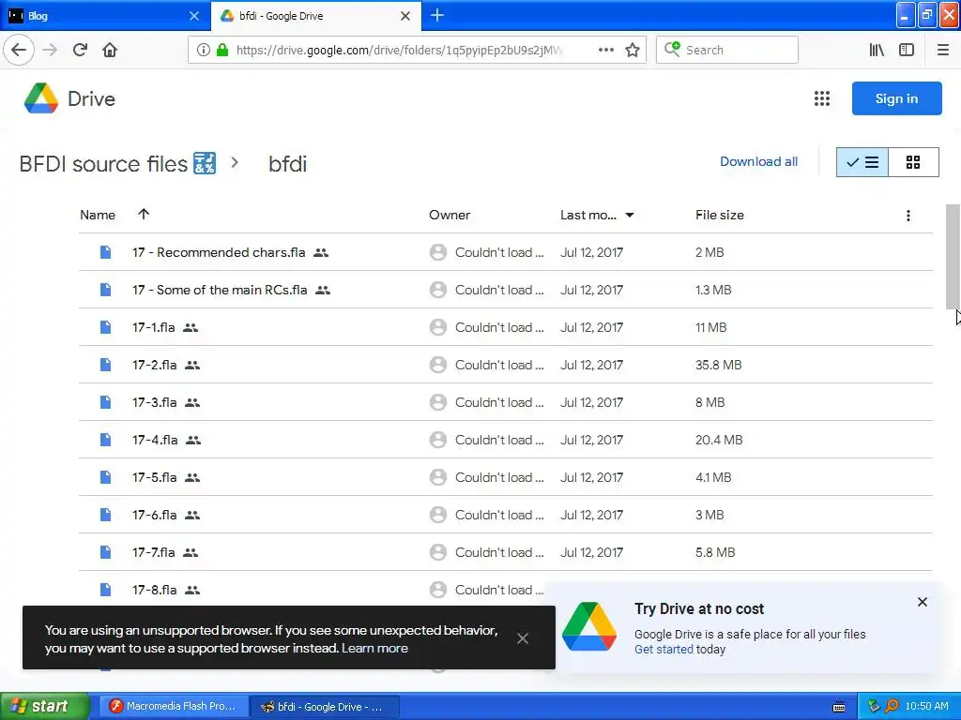The image size is (961, 720).
Task: Reverse sort direction arrow next to Name
Action: tap(144, 214)
